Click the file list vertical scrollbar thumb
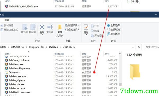The image size is (159, 96). (120, 84)
